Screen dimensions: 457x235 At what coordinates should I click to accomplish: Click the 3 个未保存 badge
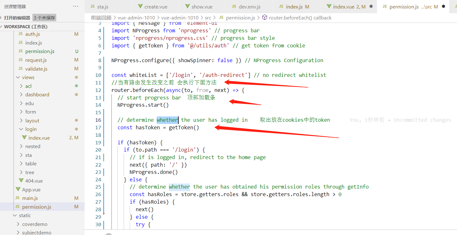coord(44,18)
